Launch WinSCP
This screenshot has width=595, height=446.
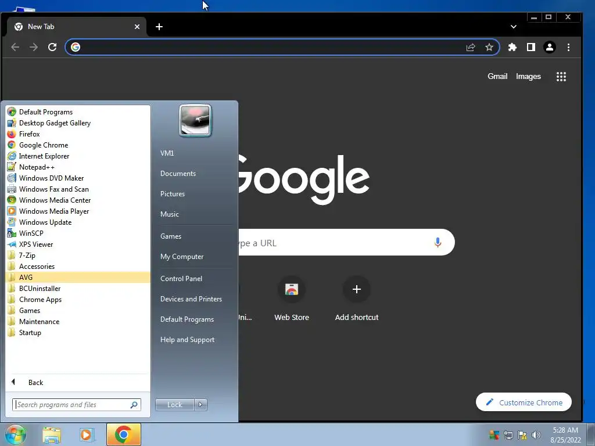[x=78, y=233]
